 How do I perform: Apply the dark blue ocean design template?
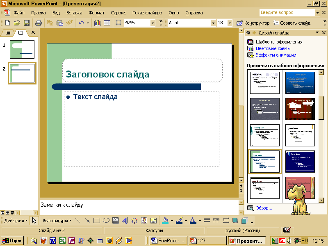coord(300,83)
